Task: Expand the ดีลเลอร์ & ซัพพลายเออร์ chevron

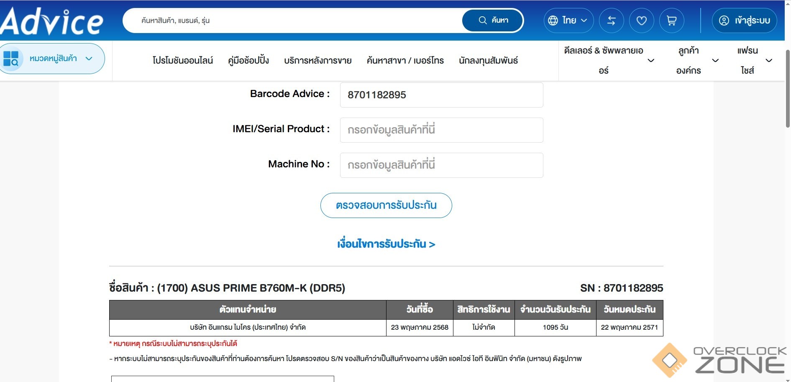Action: tap(651, 61)
